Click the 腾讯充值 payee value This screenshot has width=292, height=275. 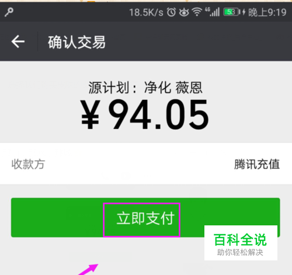click(x=257, y=164)
